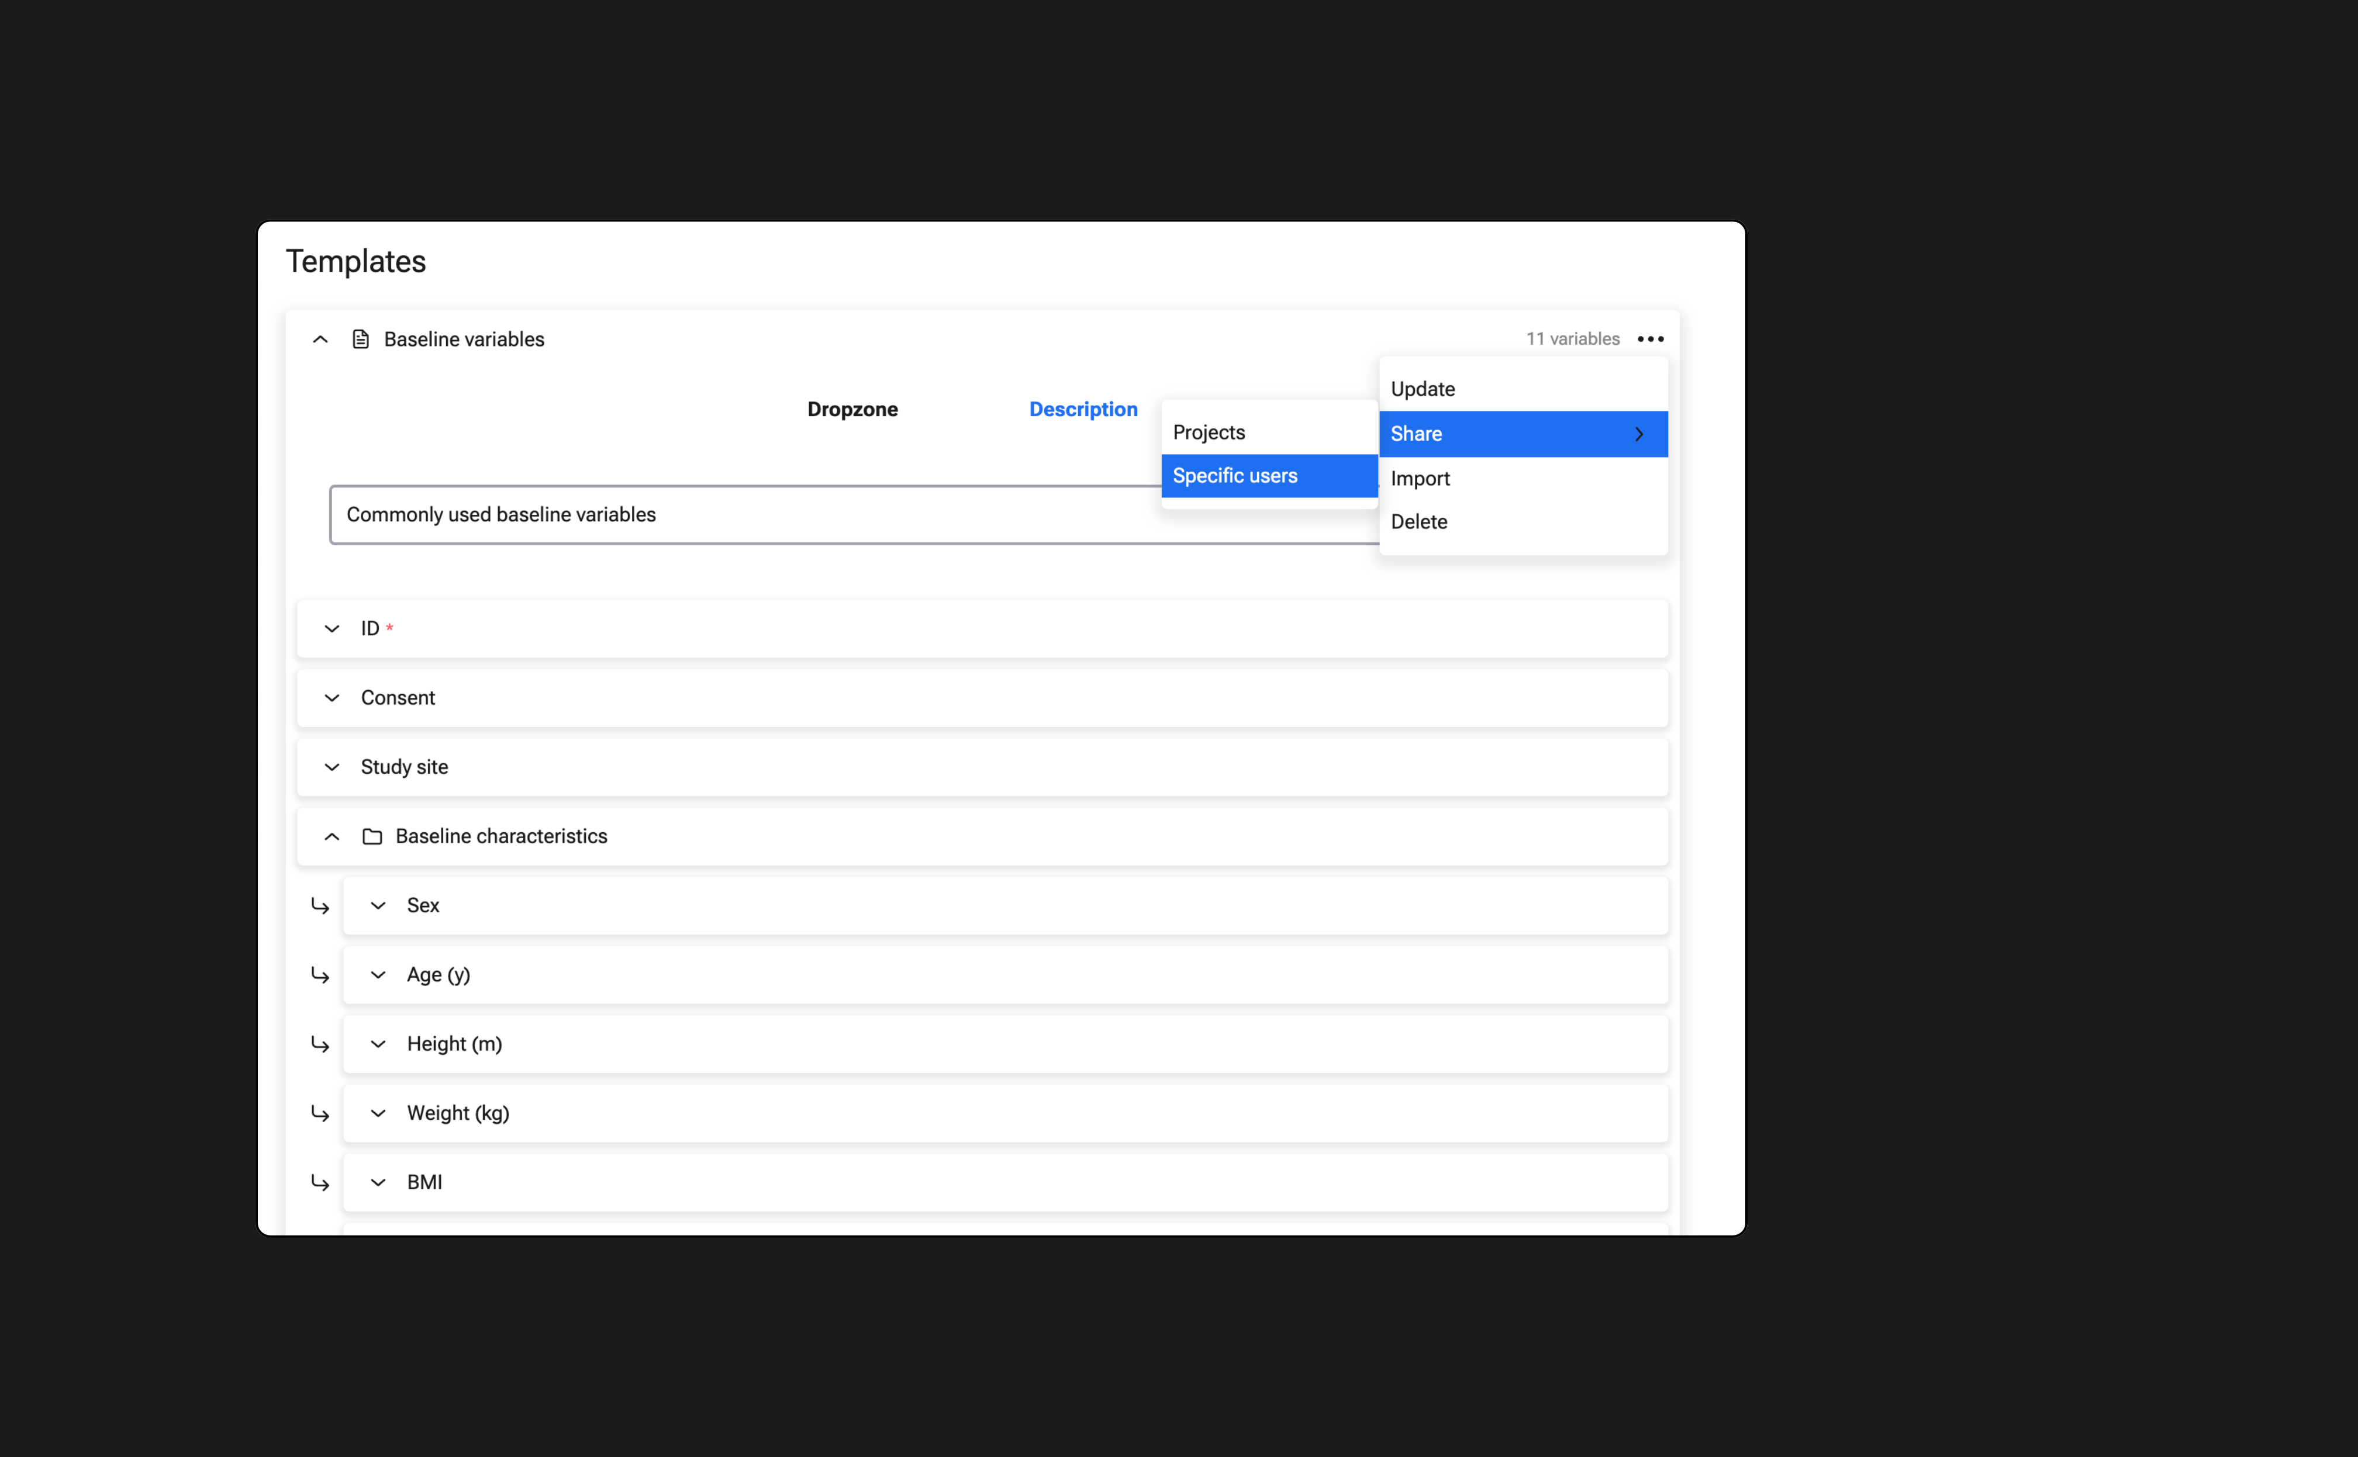Expand the ID variable row
This screenshot has height=1457, width=2358.
click(332, 629)
